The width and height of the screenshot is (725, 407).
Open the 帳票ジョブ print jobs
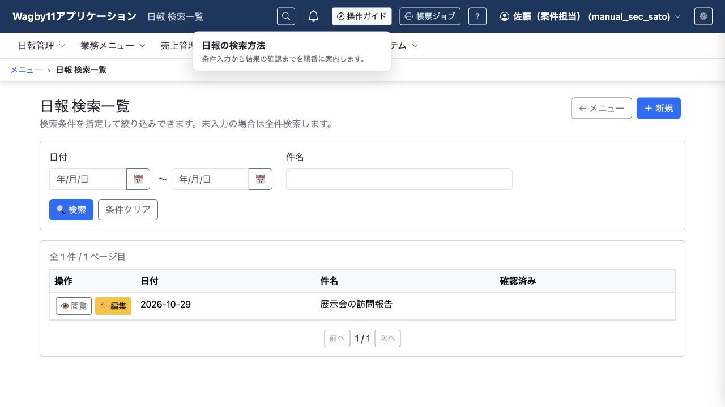[430, 16]
